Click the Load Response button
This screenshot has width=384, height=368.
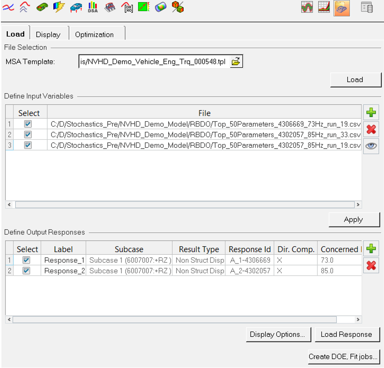pos(346,334)
